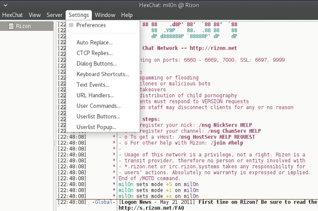This screenshot has height=211, width=318.
Task: Open CTCP Replies... dialog
Action: [x=103, y=53]
